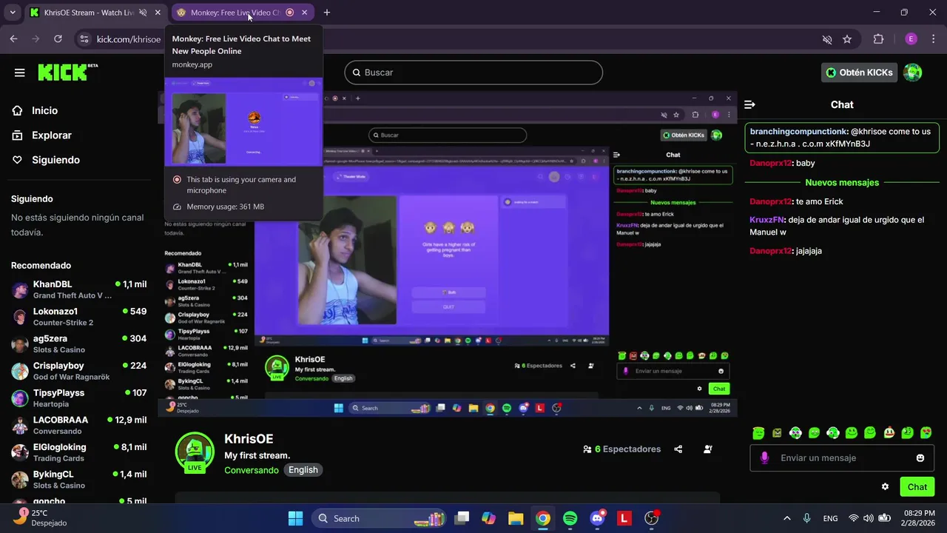Open Discord from the taskbar
Screen dimensions: 947x533
[597, 518]
